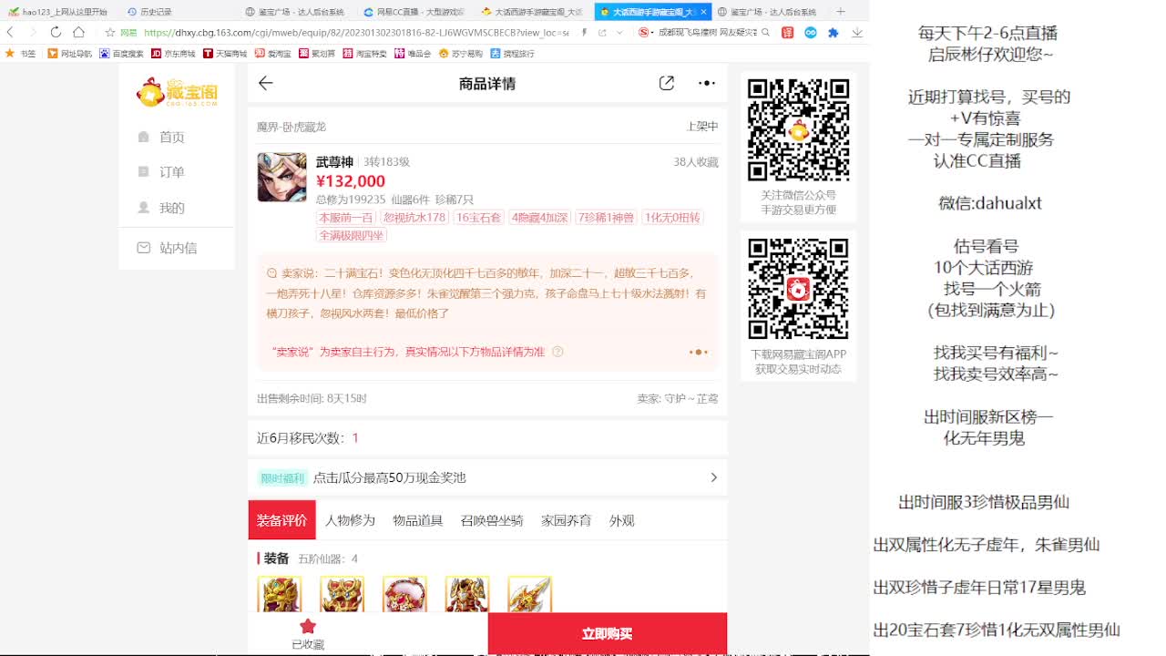Image resolution: width=1166 pixels, height=656 pixels.
Task: Open 站内信 site messages
Action: (167, 248)
